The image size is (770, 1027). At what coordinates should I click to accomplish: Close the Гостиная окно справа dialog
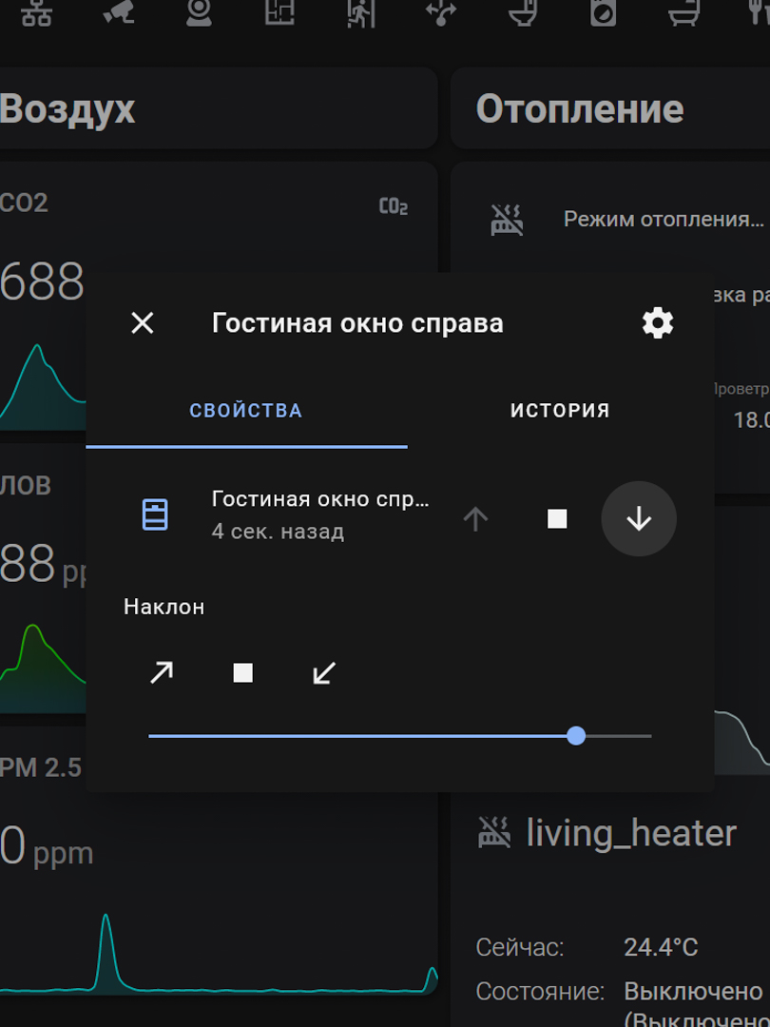pyautogui.click(x=142, y=323)
